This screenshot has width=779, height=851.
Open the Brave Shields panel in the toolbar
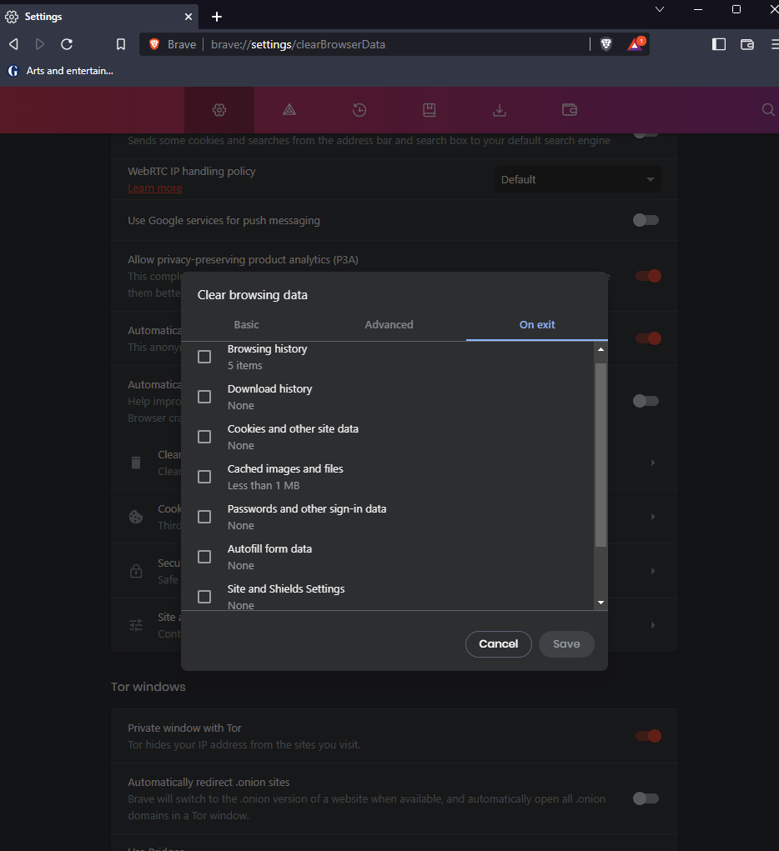(606, 43)
